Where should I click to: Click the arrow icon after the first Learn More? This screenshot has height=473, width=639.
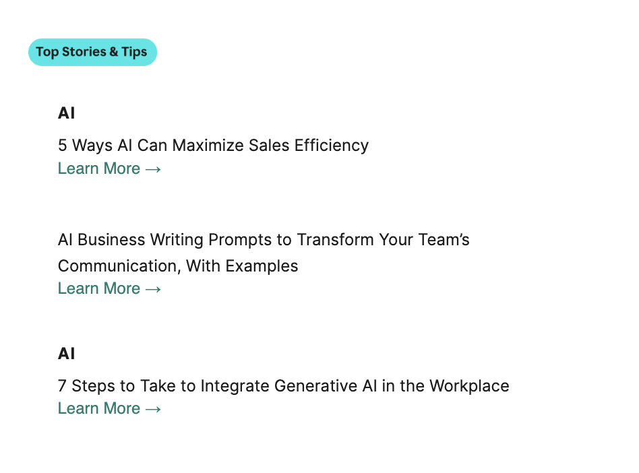click(x=153, y=169)
